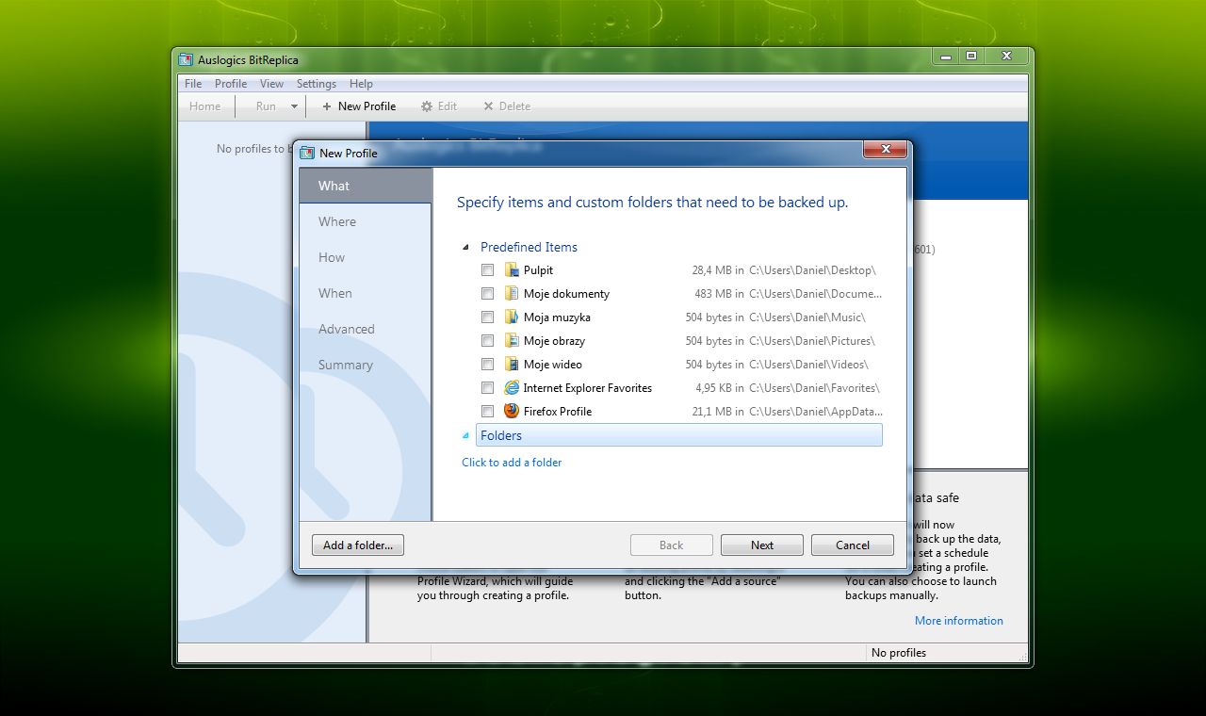Check the Moje dokumenty checkbox
The width and height of the screenshot is (1206, 716).
click(x=487, y=294)
